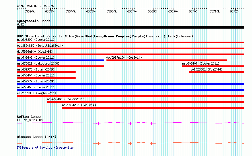Click the nsv603403 (Cooper2011) label
252x156 pixels.
36,57
